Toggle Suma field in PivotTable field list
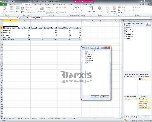Image resolution: width=152 pixels, height=122 pixels. coord(125,38)
